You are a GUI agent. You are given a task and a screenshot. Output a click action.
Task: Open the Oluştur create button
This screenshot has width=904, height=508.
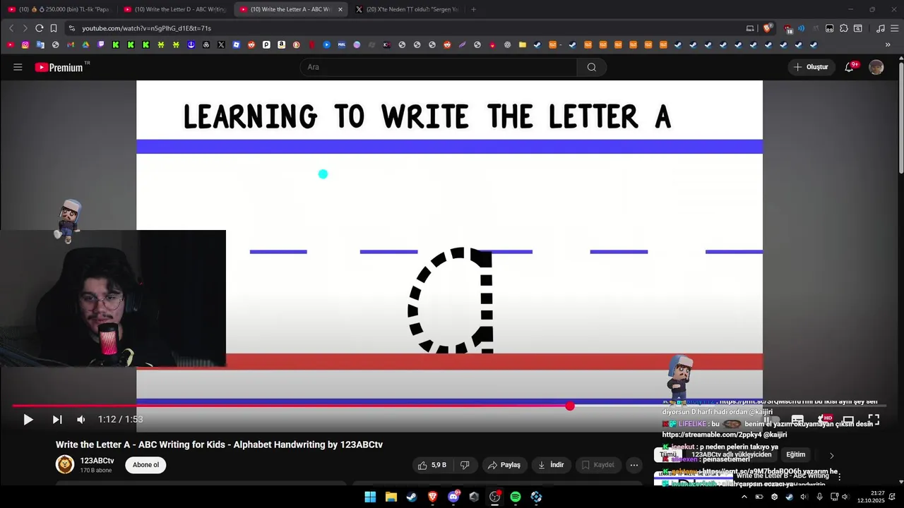click(811, 67)
